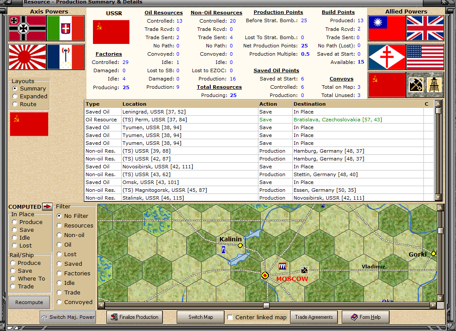Select the Leningrad Saved Oil row
The height and width of the screenshot is (331, 456).
tap(259, 112)
